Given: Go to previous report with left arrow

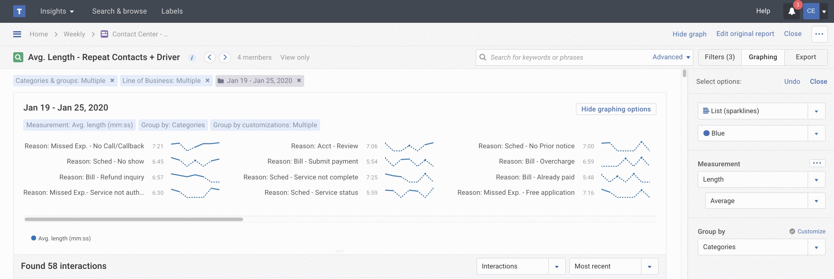Looking at the screenshot, I should point(210,57).
